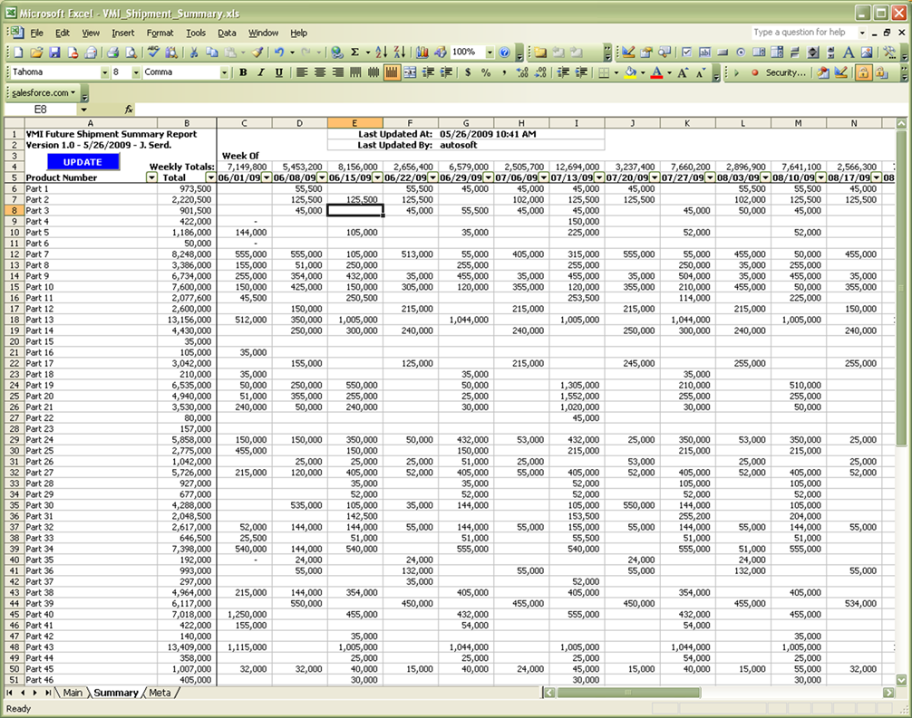Run the ABC spelling check
912x718 pixels.
click(x=153, y=53)
